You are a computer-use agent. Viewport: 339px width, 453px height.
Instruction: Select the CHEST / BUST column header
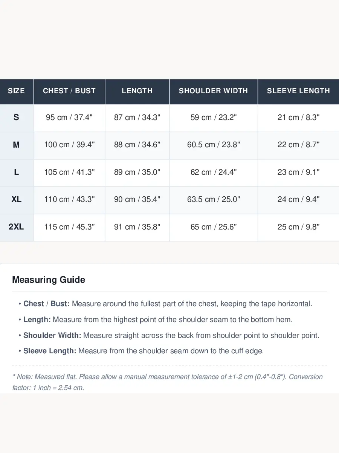click(x=69, y=91)
